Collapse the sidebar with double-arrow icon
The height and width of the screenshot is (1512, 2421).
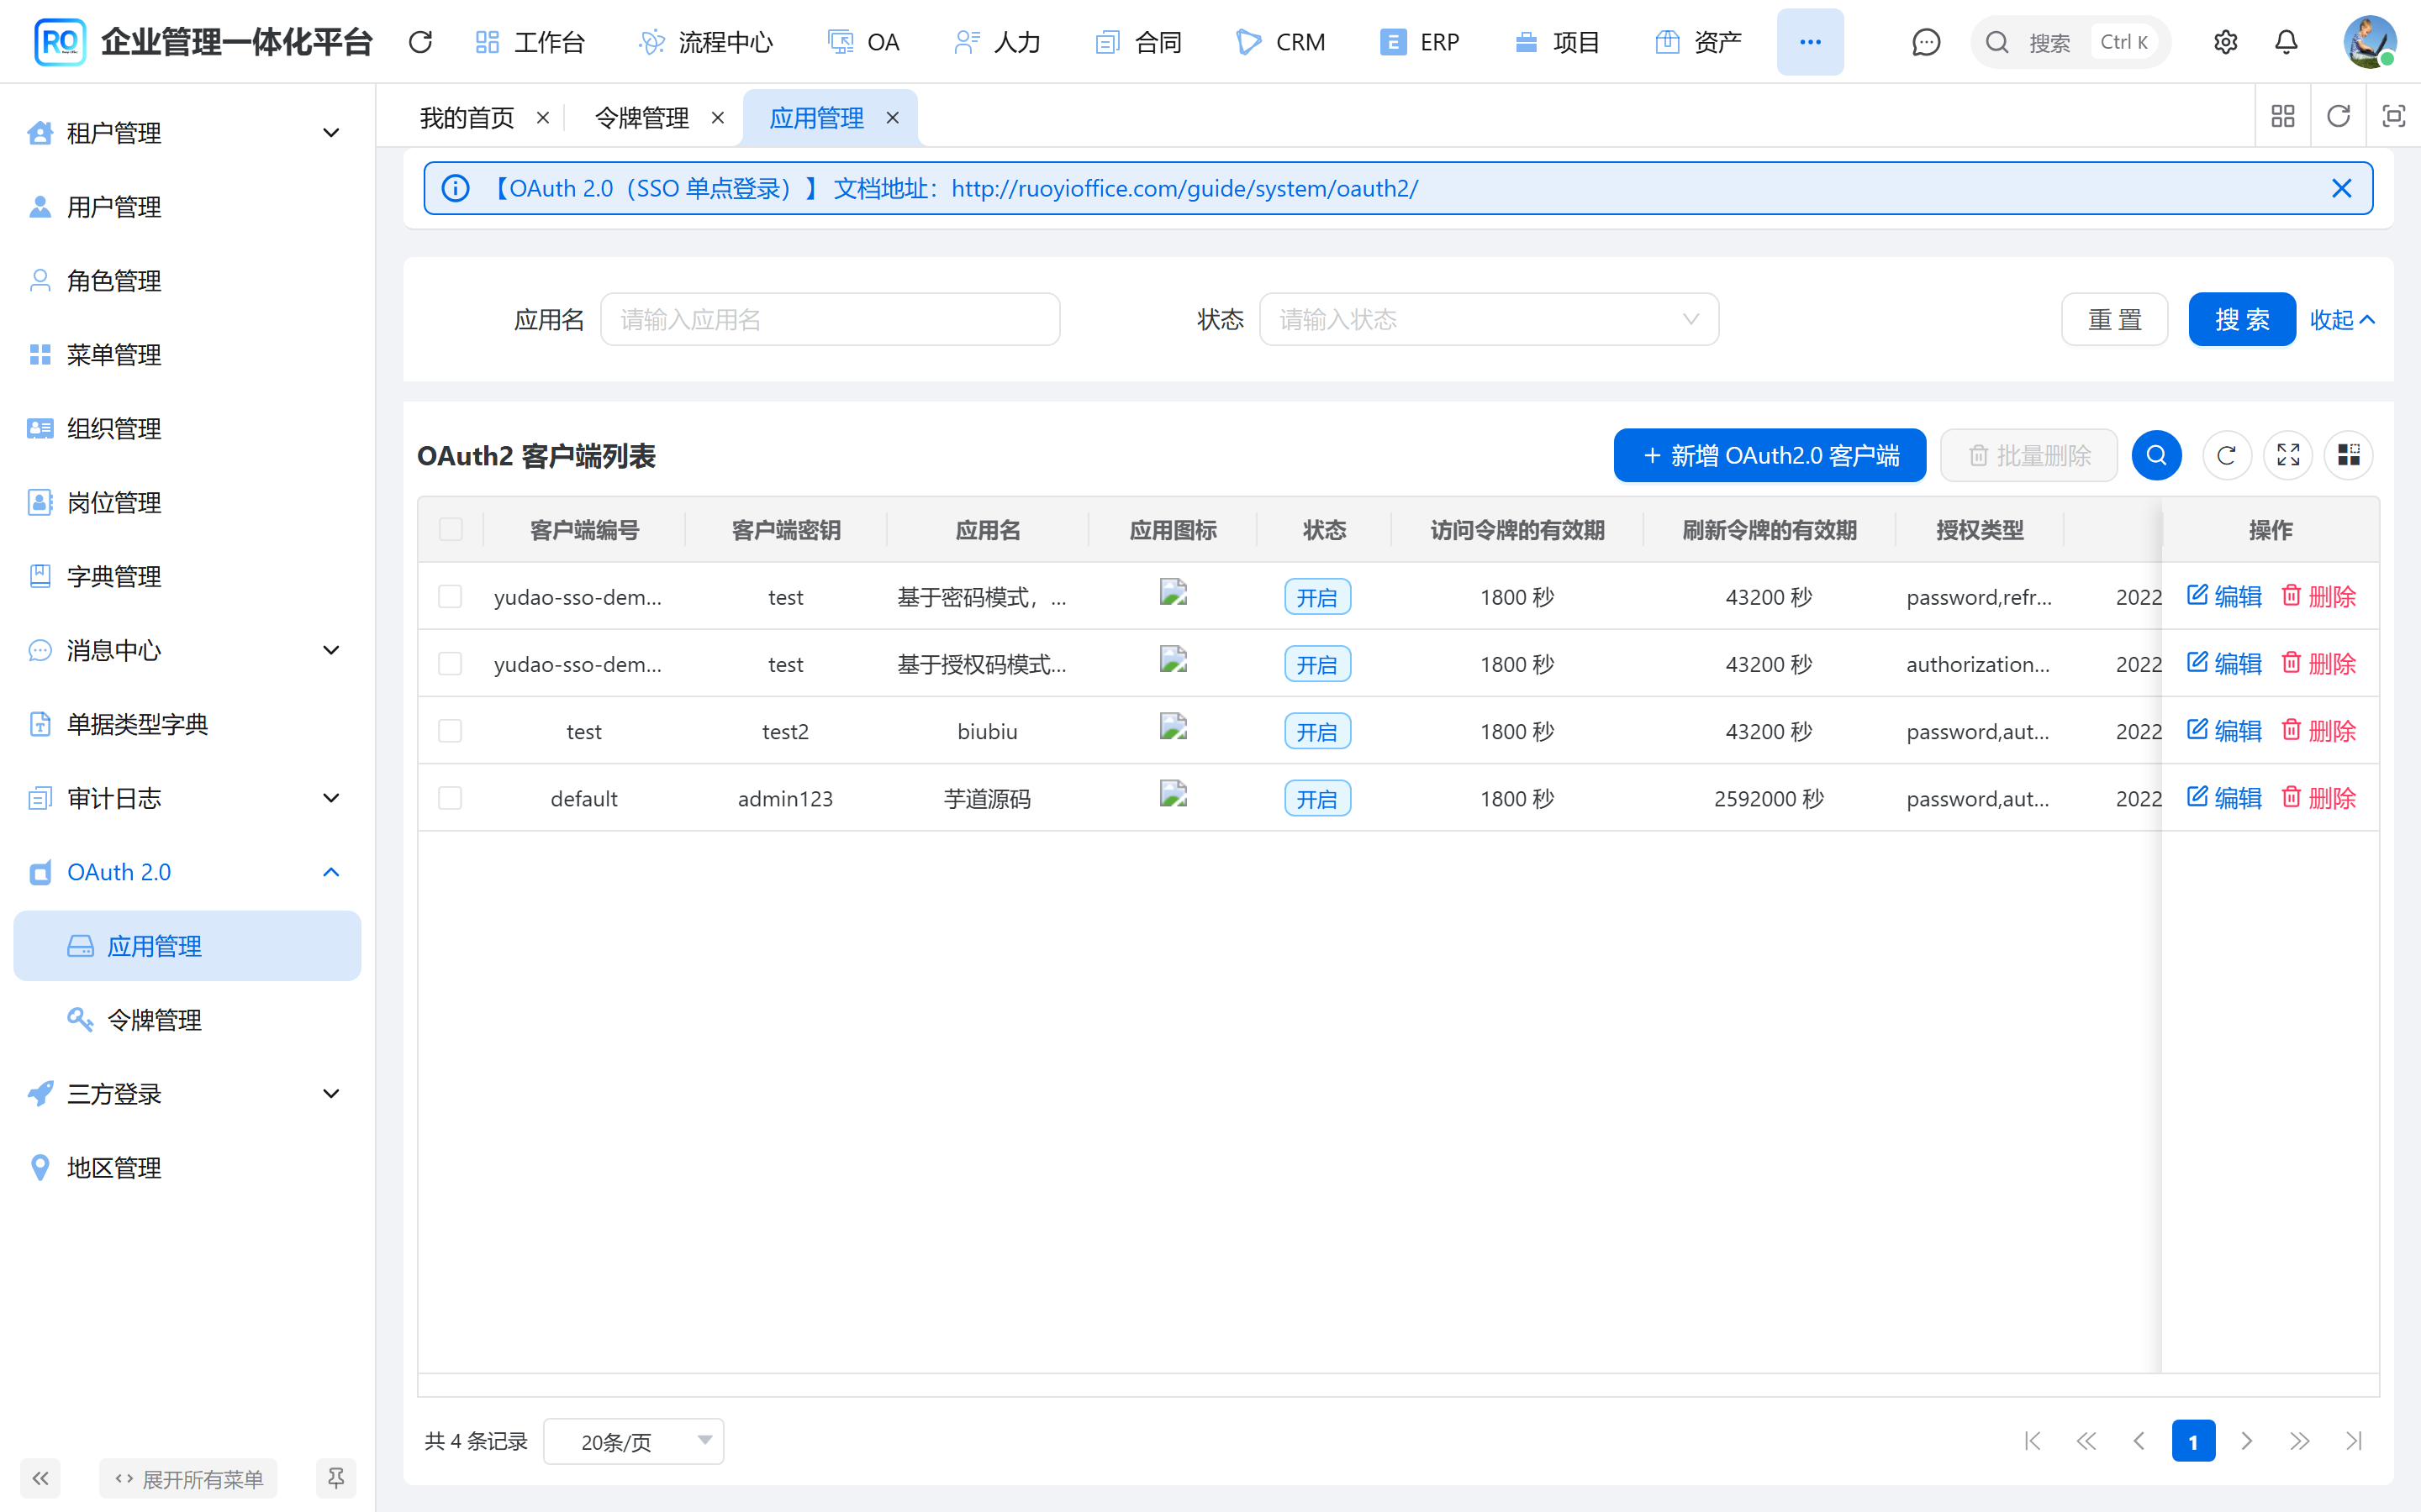point(40,1478)
